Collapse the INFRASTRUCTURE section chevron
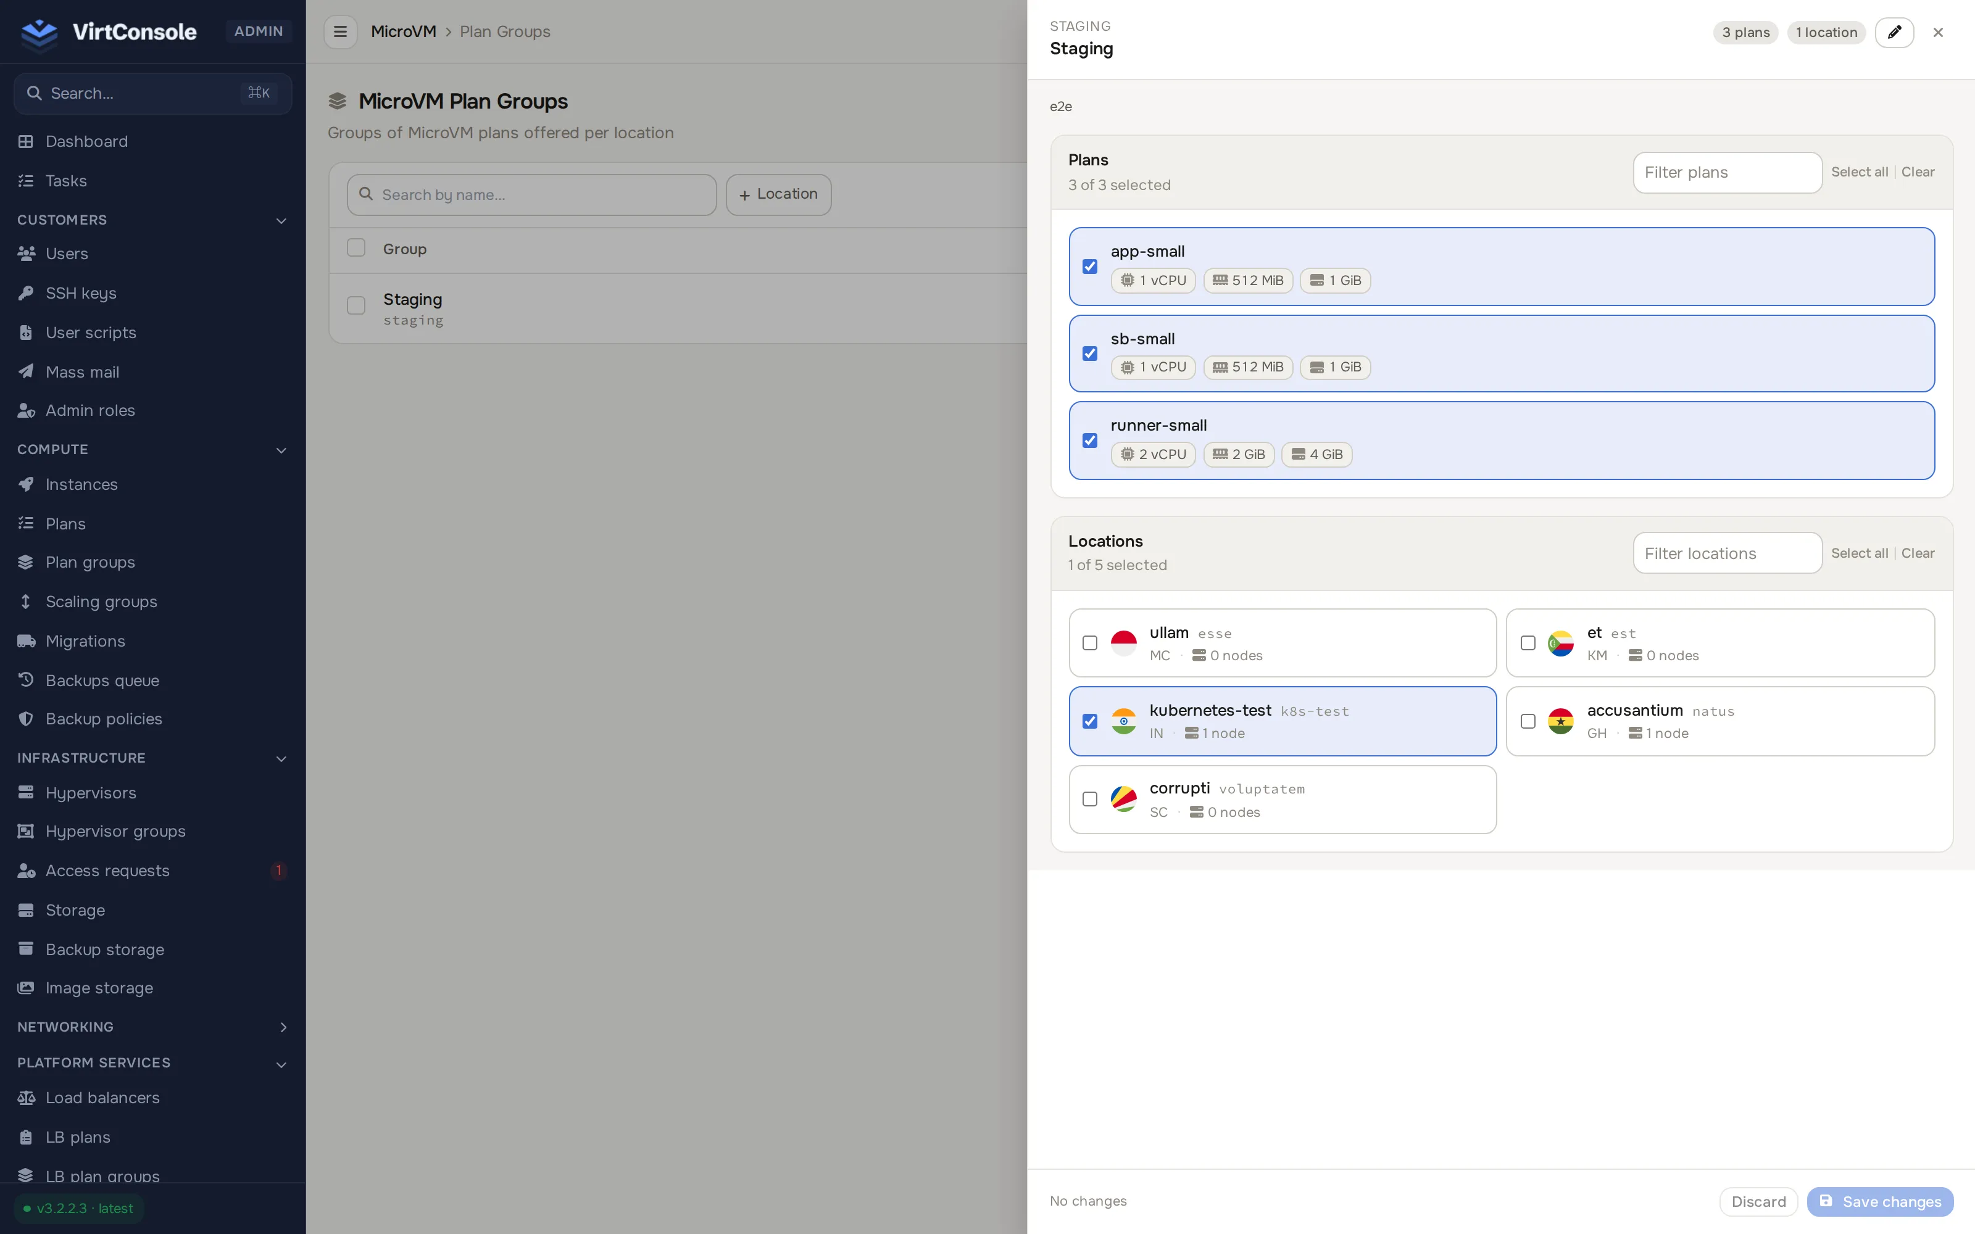This screenshot has height=1234, width=1975. [x=281, y=758]
